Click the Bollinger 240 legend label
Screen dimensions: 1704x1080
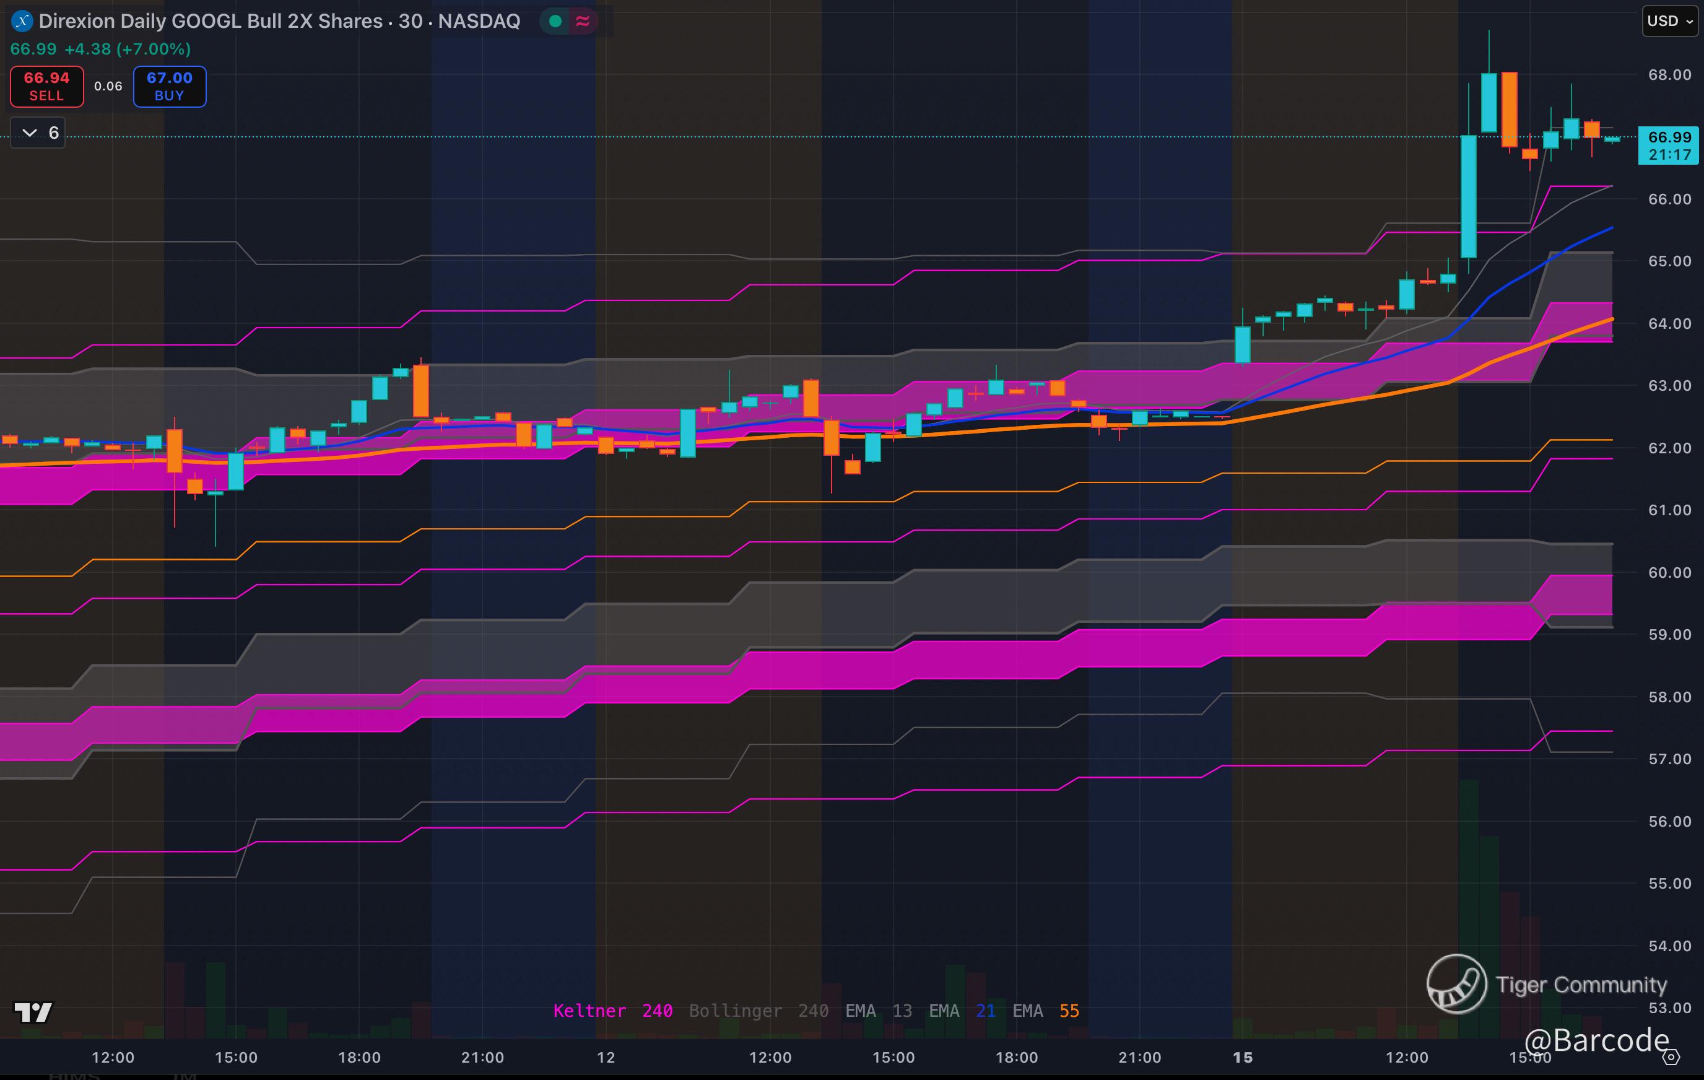[758, 1011]
